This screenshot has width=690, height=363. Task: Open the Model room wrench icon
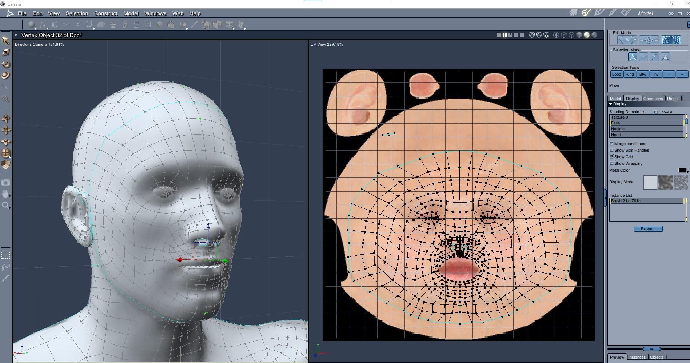click(586, 13)
